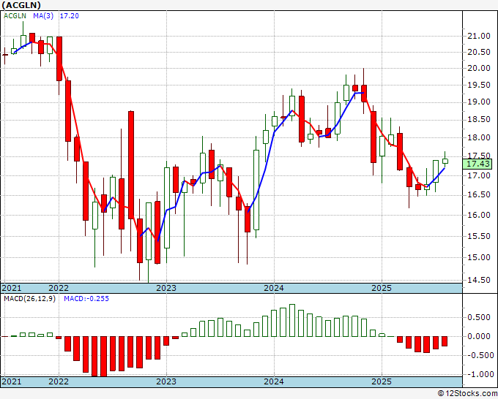
Task: Click 2025 on the price chart timeline
Action: tap(382, 288)
